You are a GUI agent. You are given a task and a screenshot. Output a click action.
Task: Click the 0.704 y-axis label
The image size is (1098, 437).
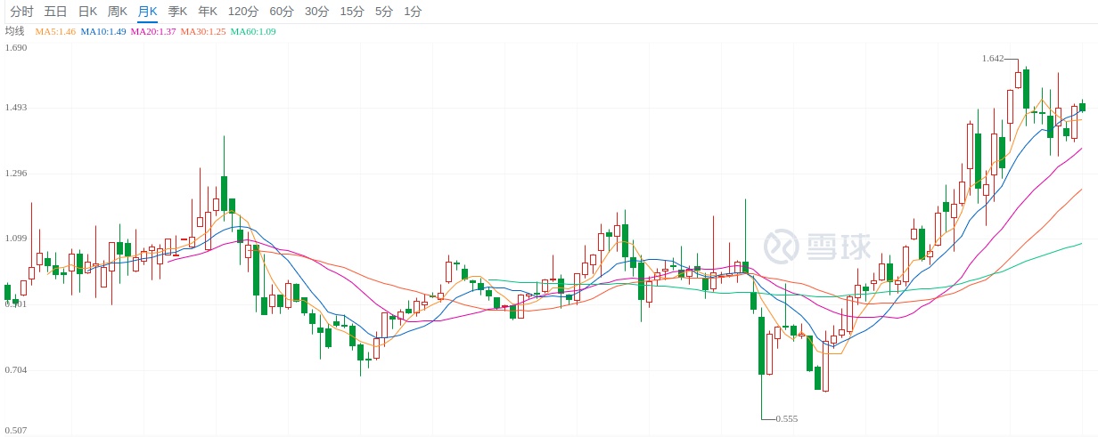pyautogui.click(x=16, y=370)
